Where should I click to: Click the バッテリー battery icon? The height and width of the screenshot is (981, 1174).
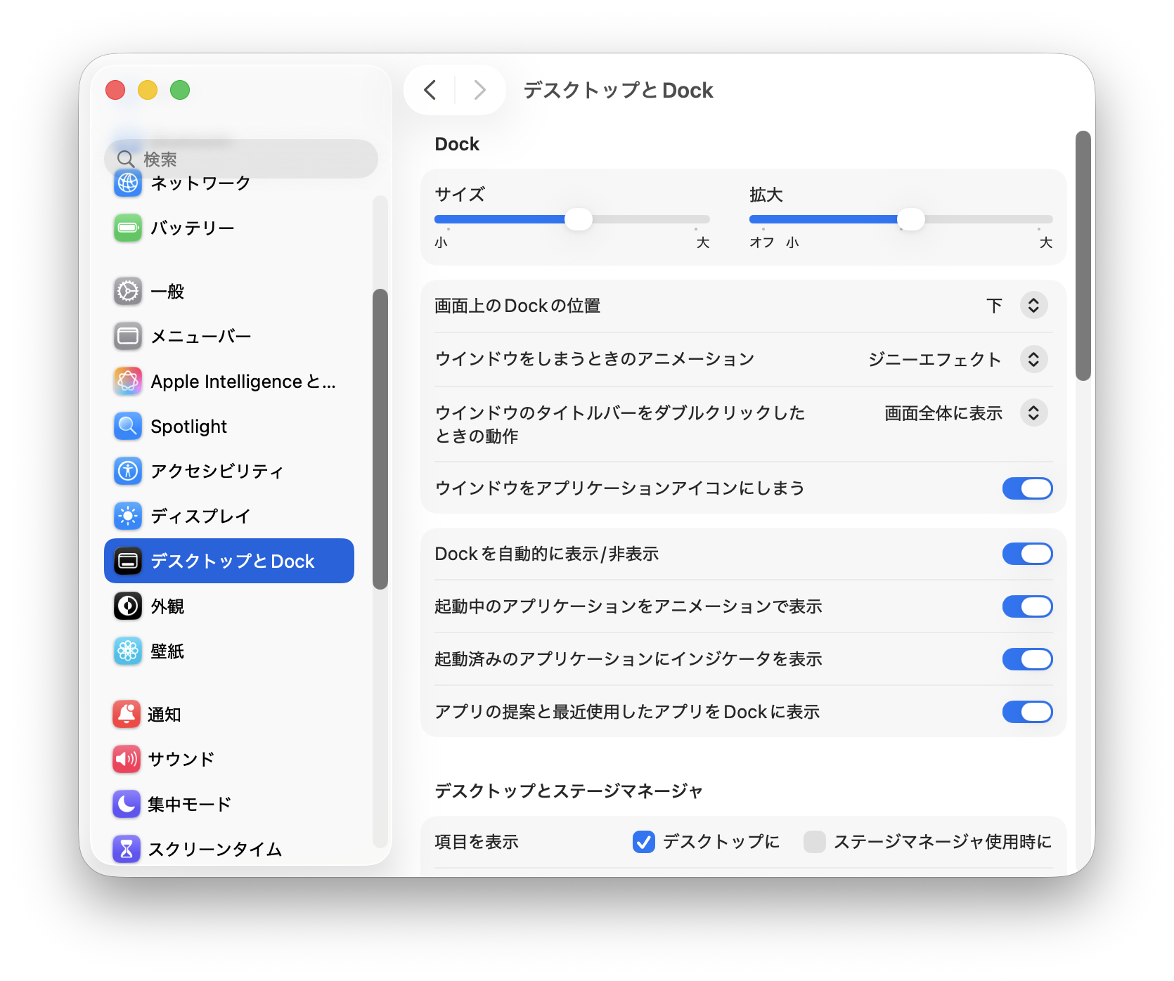[128, 228]
